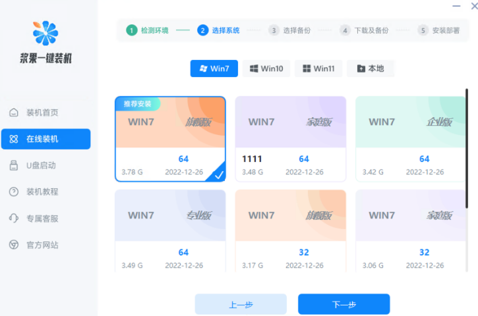Open 专属客服 in the sidebar

tap(45, 219)
